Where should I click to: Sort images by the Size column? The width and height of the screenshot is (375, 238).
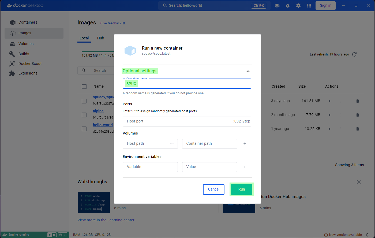302,86
